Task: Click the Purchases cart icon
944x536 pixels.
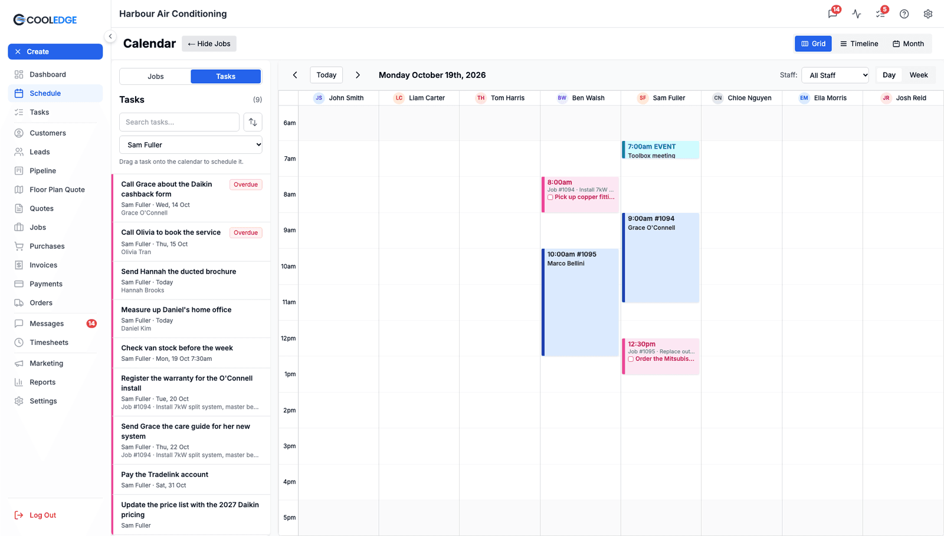Action: (x=19, y=246)
